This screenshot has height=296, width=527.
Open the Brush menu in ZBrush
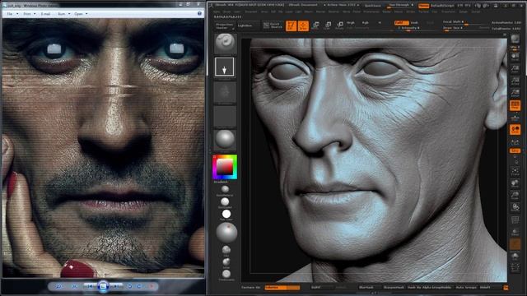tap(227, 12)
